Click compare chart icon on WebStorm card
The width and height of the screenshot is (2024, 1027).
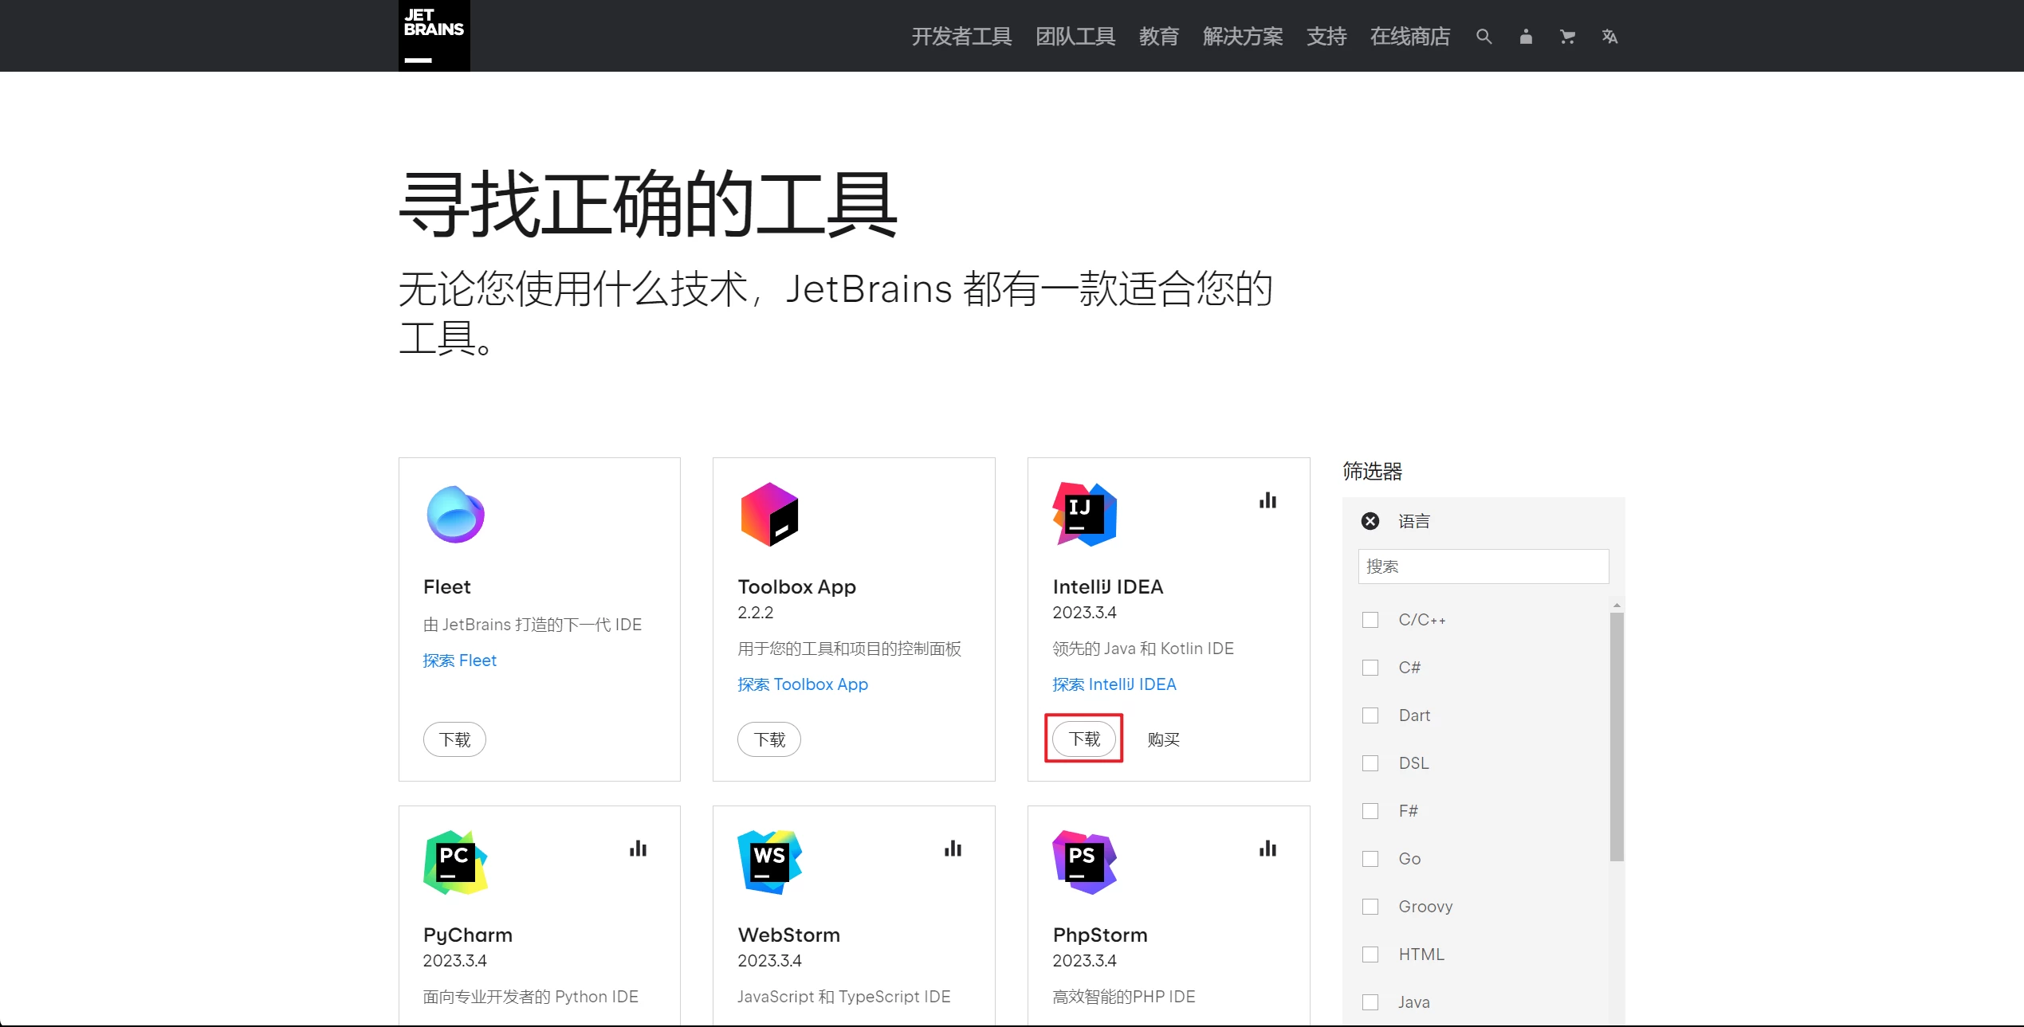pyautogui.click(x=953, y=849)
